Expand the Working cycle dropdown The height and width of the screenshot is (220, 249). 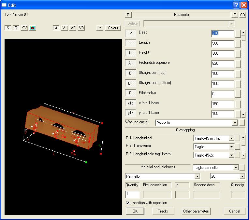click(x=234, y=123)
